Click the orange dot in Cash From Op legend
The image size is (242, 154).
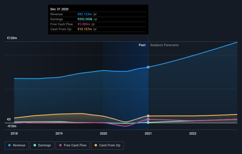(96, 145)
